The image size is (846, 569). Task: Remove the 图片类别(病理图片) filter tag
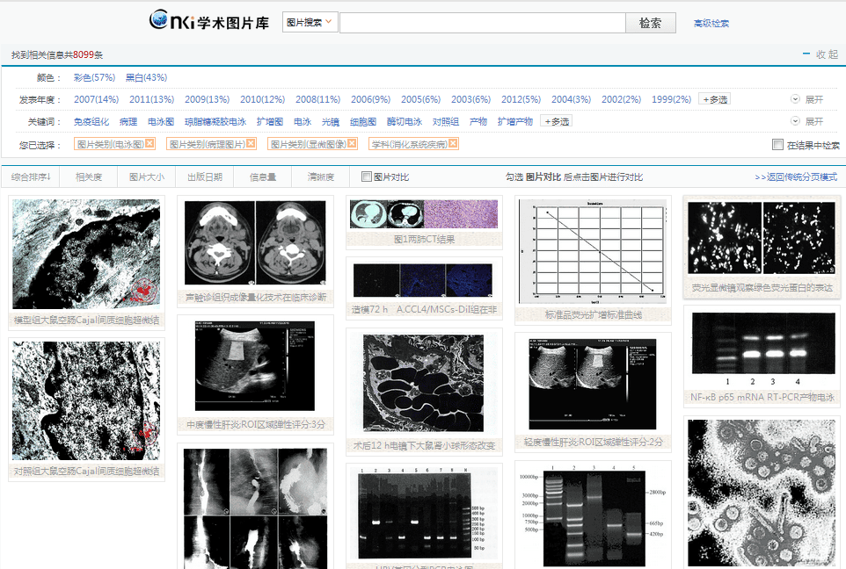tap(251, 143)
